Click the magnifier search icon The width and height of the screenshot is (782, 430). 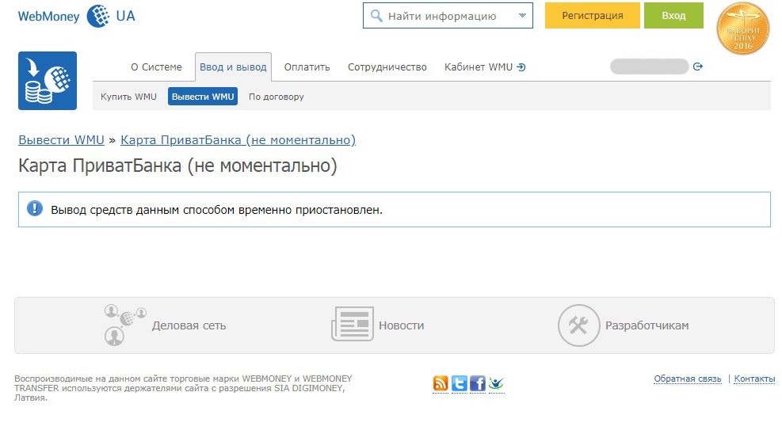pos(376,16)
